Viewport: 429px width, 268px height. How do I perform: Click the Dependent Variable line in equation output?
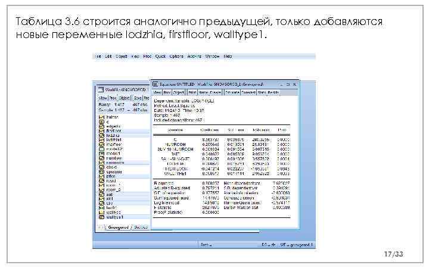[184, 101]
